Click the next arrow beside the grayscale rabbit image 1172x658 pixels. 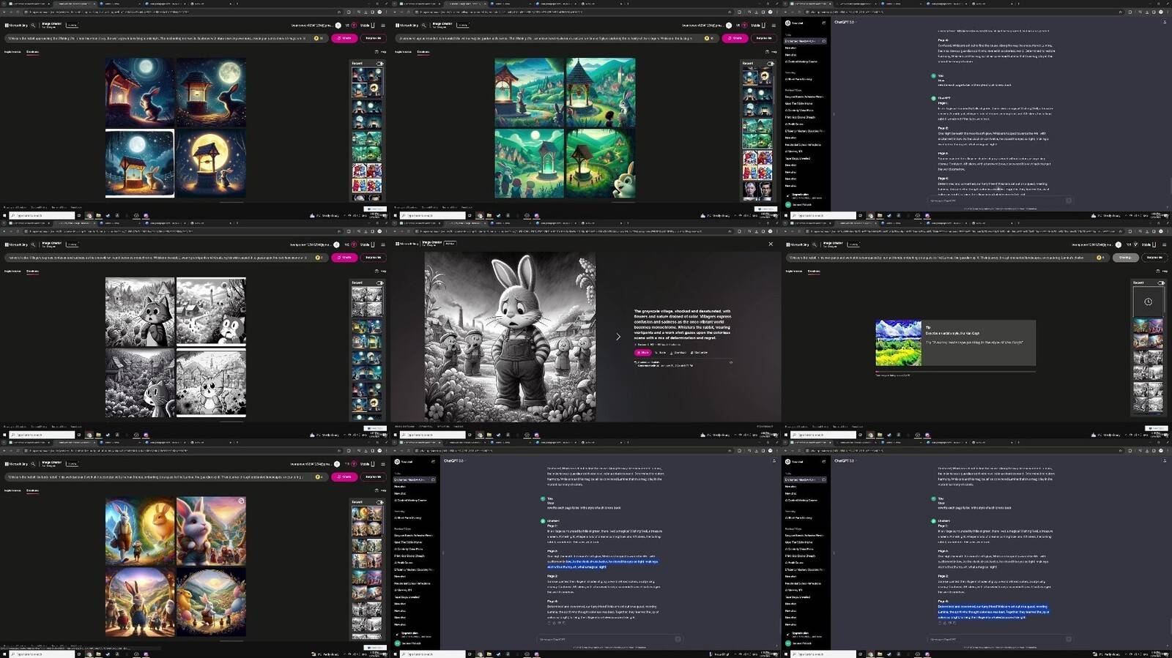(618, 337)
